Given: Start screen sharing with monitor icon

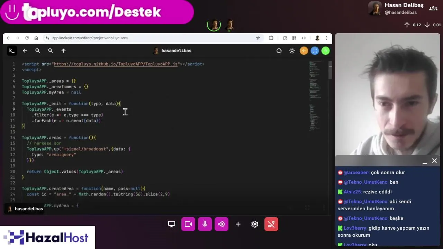Looking at the screenshot, I should (172, 224).
